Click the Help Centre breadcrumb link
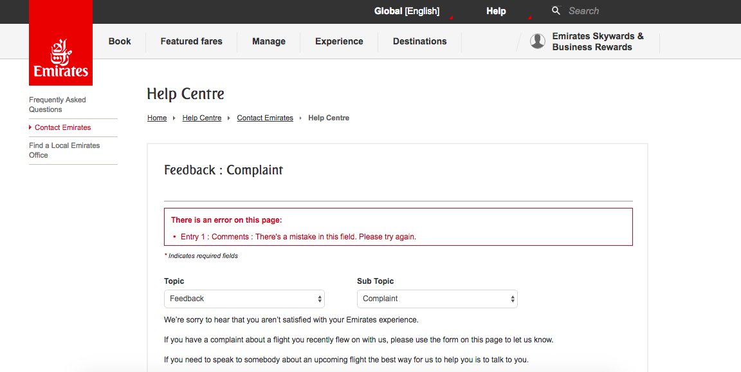Screen dimensions: 741x372 coord(202,118)
